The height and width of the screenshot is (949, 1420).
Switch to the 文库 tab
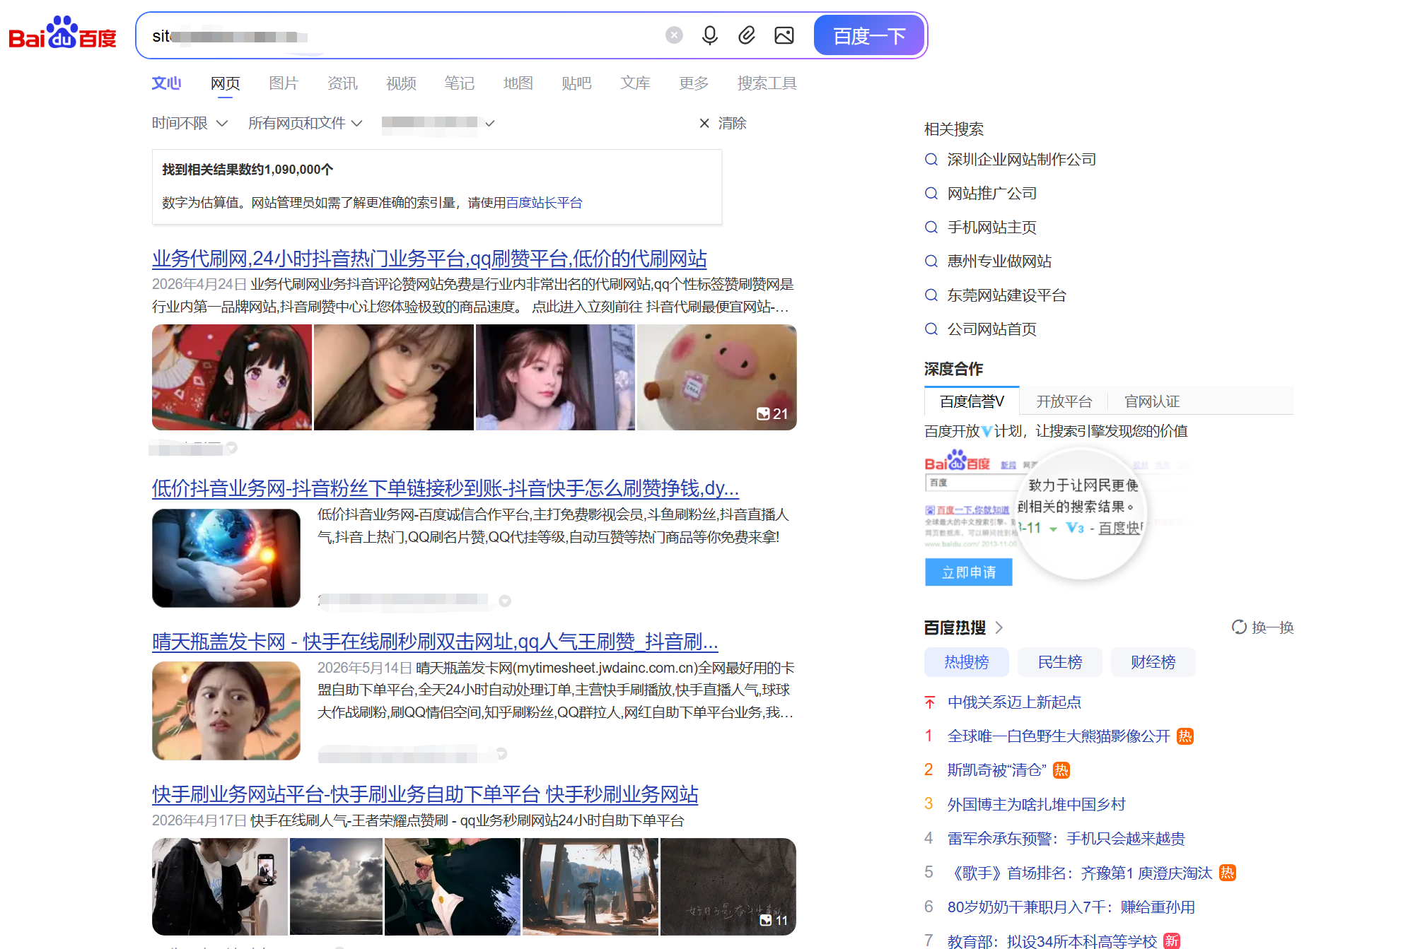click(635, 83)
